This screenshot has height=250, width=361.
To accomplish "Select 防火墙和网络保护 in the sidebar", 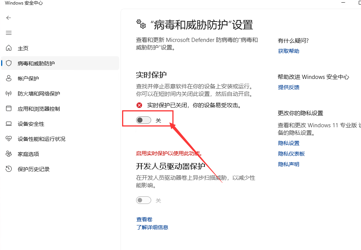I will pos(39,94).
